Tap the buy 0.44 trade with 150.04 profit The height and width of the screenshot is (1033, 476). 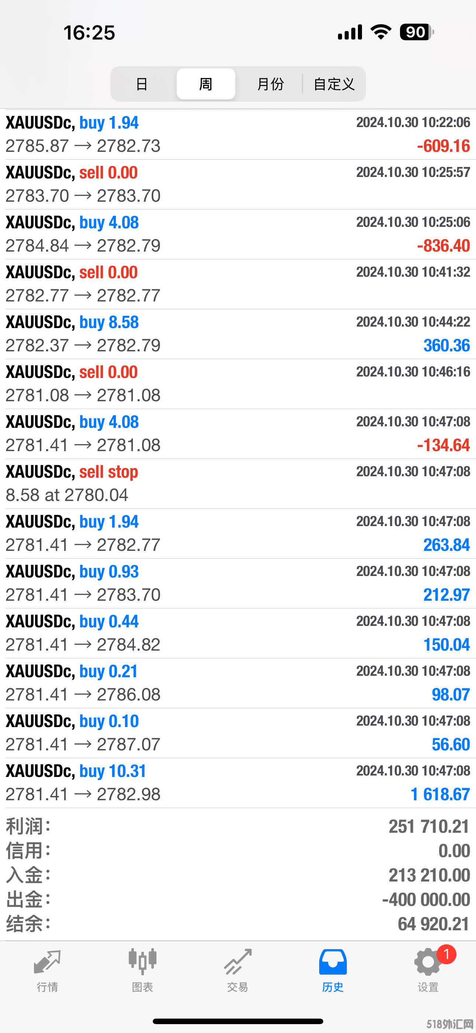(x=238, y=633)
